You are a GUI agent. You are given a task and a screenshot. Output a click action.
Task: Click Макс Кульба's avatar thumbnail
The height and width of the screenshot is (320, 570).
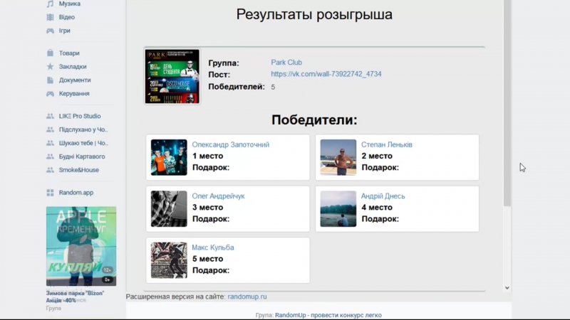[x=169, y=260]
